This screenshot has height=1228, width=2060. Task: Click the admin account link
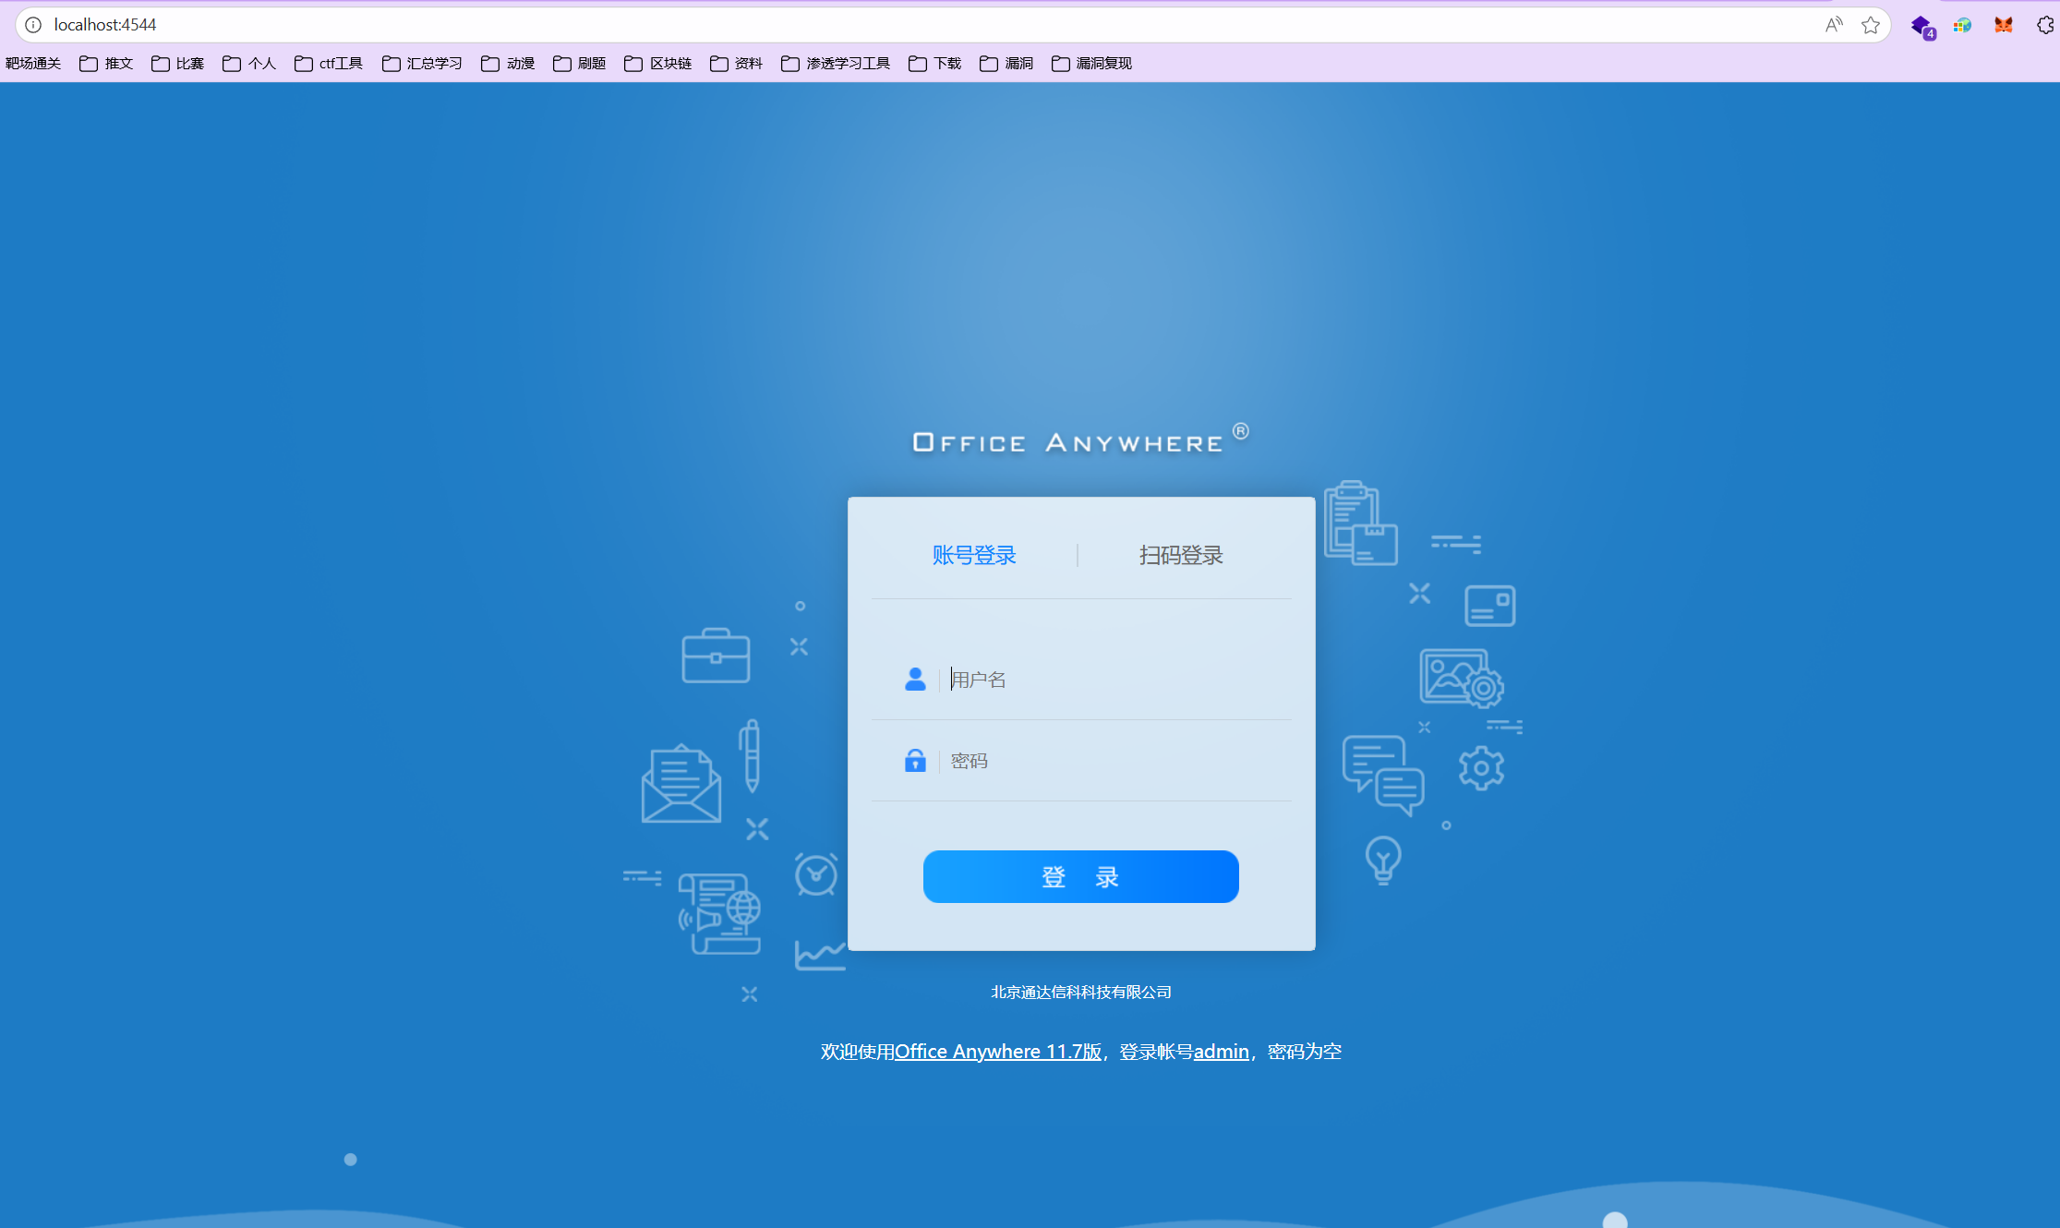point(1221,1052)
